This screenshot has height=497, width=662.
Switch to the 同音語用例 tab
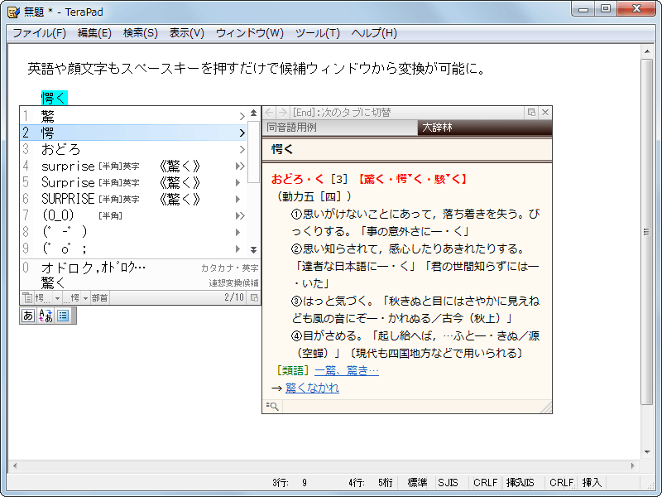coord(340,128)
